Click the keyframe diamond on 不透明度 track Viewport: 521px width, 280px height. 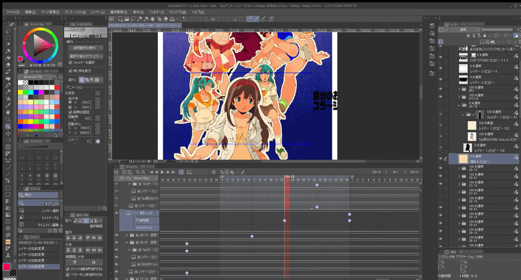point(284,220)
